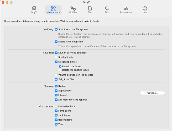Viewport: 172px width, 131px height.
Task: Click the 'Rebuilding:' section label
Action: coord(48,53)
